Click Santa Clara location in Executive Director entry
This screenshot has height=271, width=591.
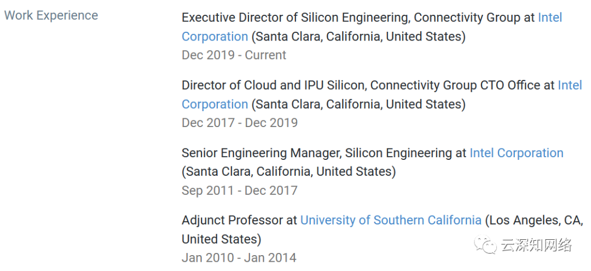click(x=358, y=37)
